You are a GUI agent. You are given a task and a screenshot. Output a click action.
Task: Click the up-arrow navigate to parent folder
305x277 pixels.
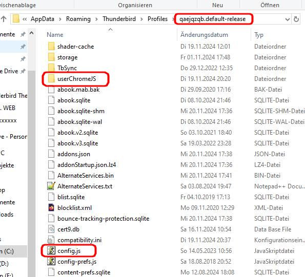tap(4, 19)
